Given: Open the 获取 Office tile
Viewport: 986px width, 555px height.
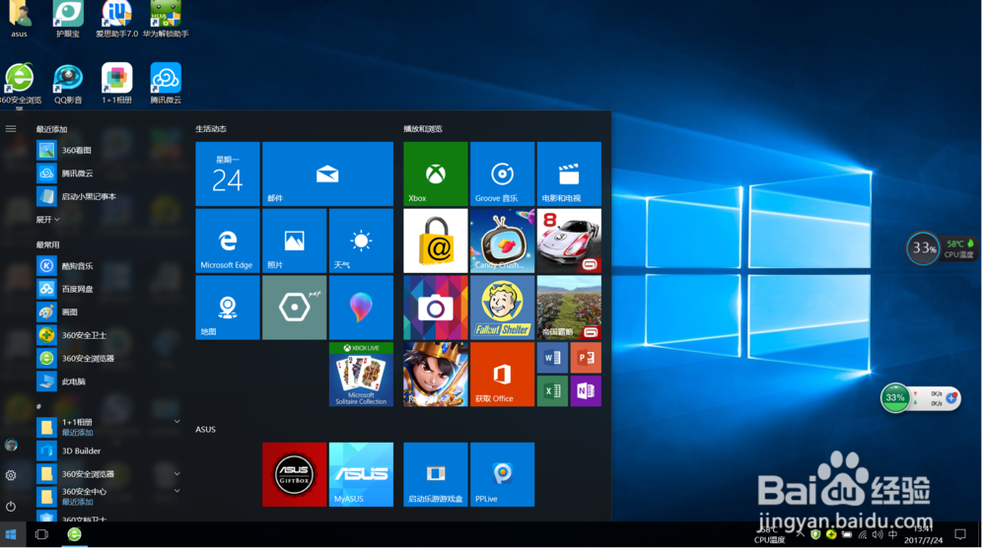Looking at the screenshot, I should point(503,376).
